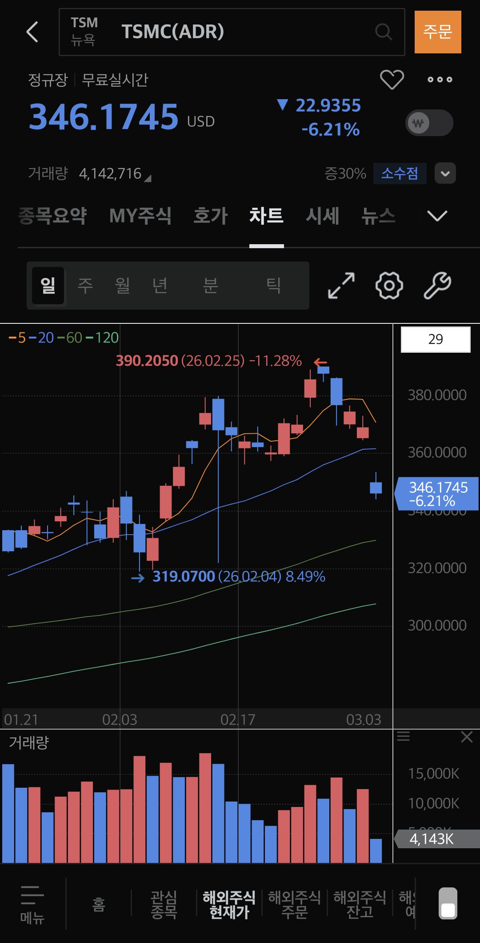Tap the back arrow icon
The width and height of the screenshot is (480, 943).
coord(32,32)
